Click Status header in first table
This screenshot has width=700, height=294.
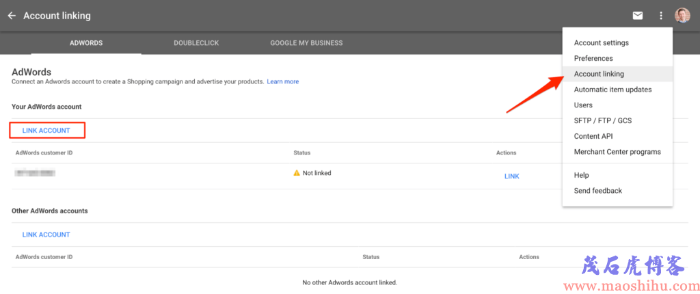point(301,152)
